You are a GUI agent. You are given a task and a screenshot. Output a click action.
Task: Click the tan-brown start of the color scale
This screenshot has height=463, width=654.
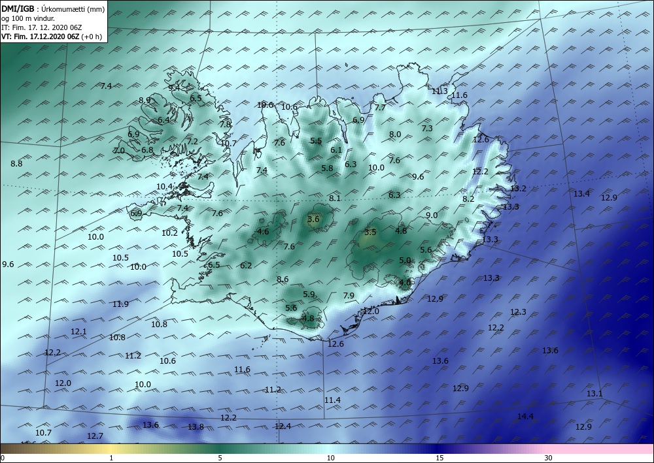tap(12, 449)
